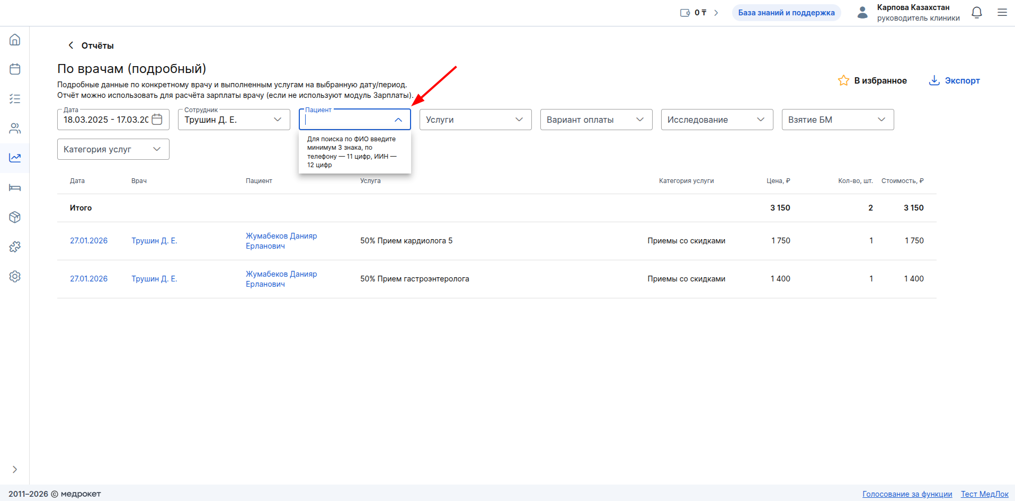Expand the Вариант оплаты dropdown
Screen dimensions: 1015x501
(596, 120)
